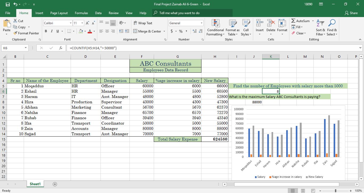Click the Merge & Center button
The height and width of the screenshot is (193, 364).
(x=147, y=31)
